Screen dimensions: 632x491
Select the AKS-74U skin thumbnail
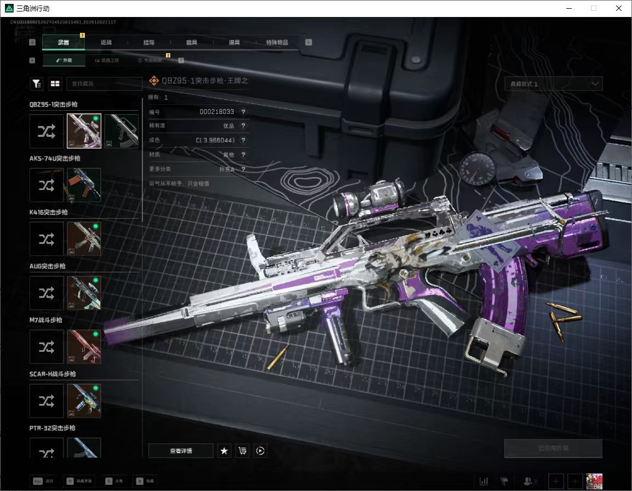[84, 185]
